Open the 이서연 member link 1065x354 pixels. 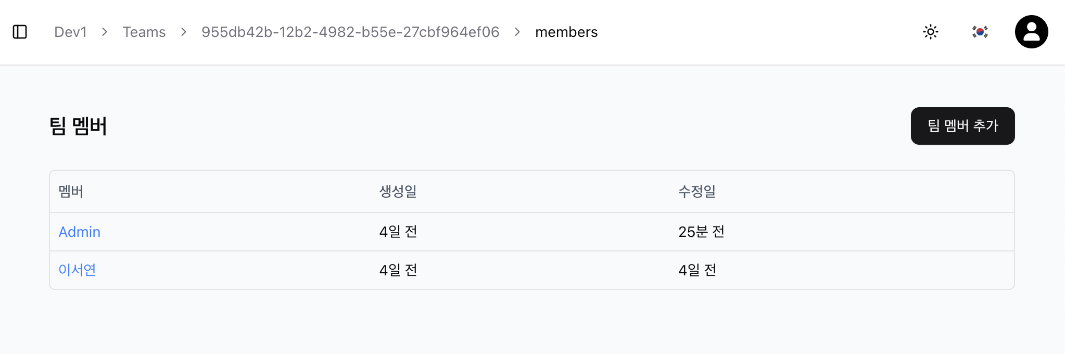77,270
